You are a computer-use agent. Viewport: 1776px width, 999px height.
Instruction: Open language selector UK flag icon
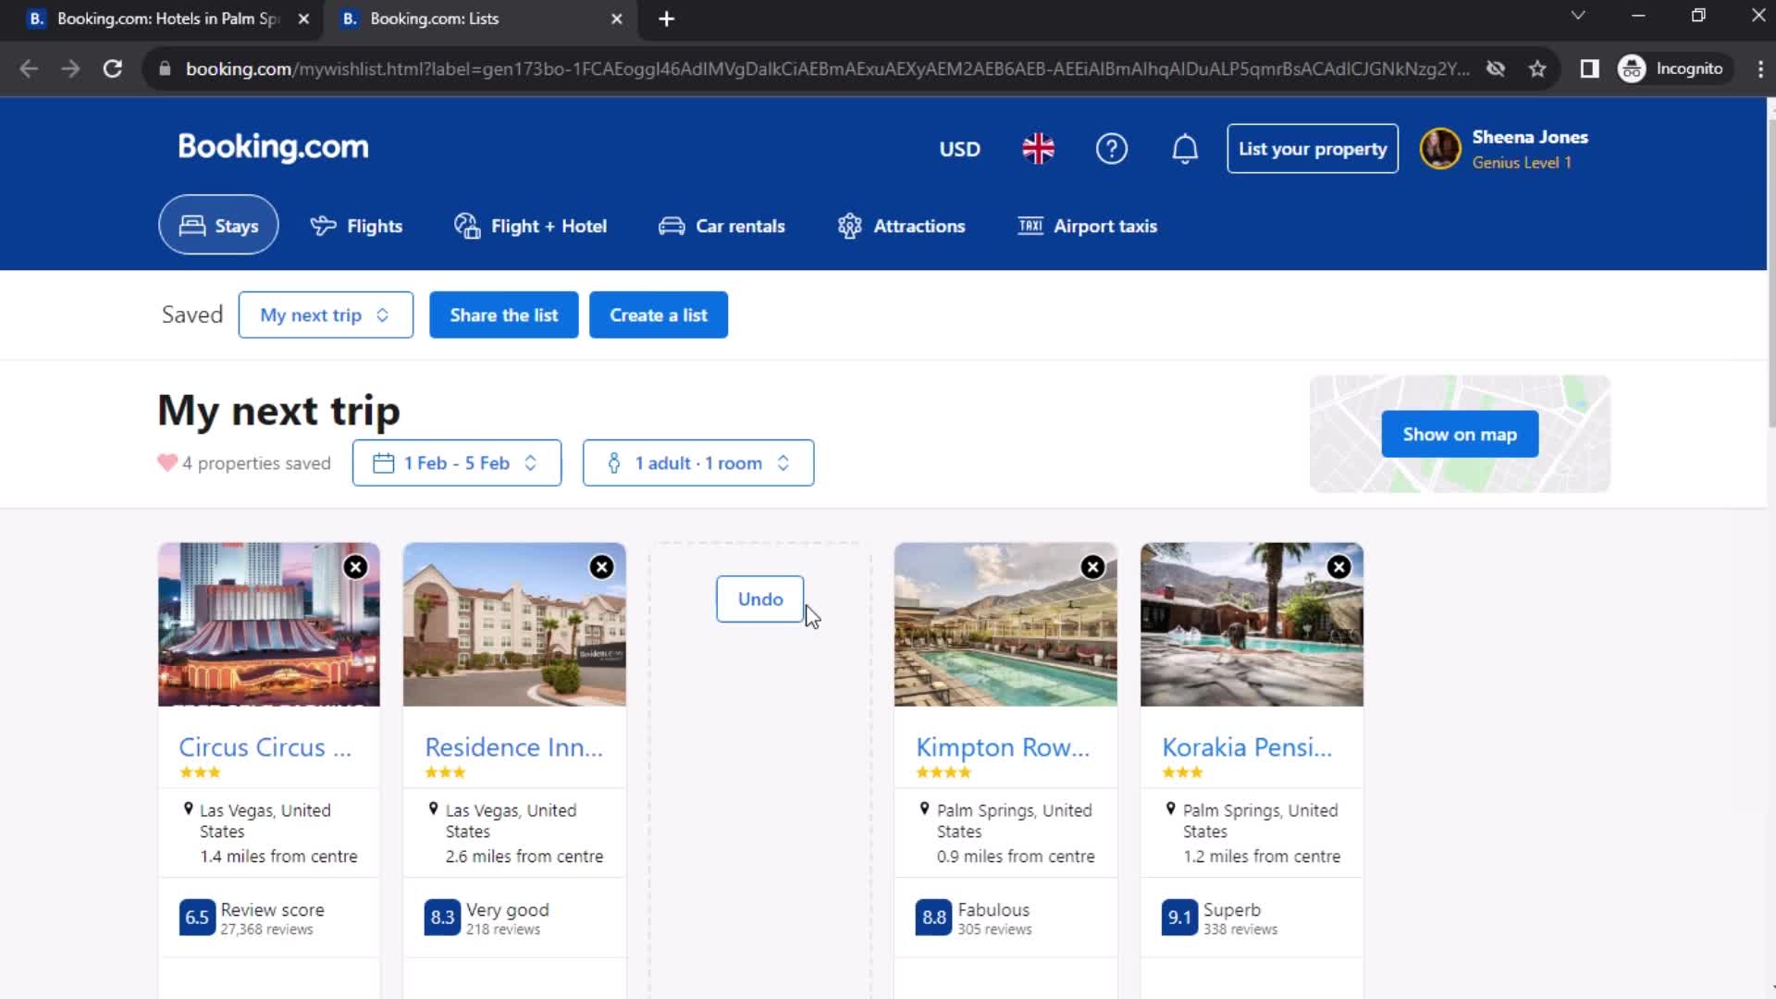point(1038,149)
